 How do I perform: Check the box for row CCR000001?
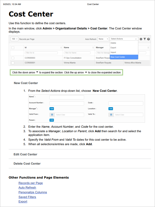pyautogui.click(x=13, y=63)
